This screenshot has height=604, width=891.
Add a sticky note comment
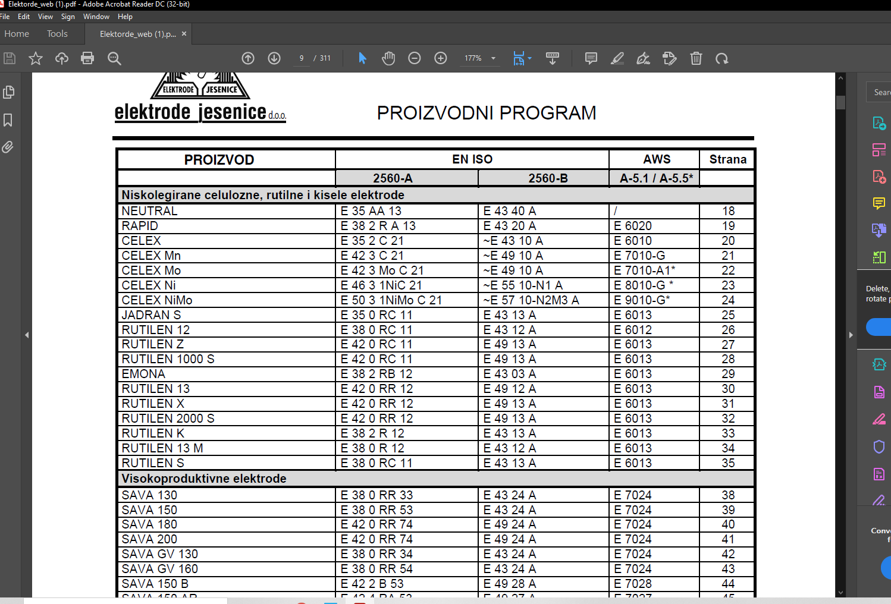pyautogui.click(x=591, y=58)
